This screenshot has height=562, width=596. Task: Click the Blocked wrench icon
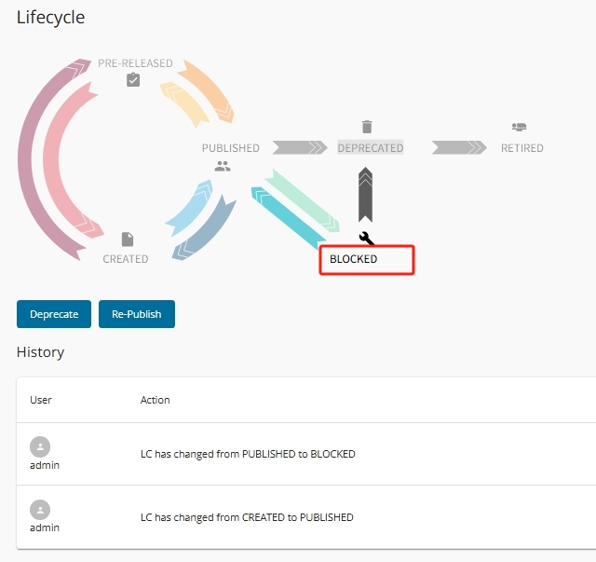coord(366,238)
